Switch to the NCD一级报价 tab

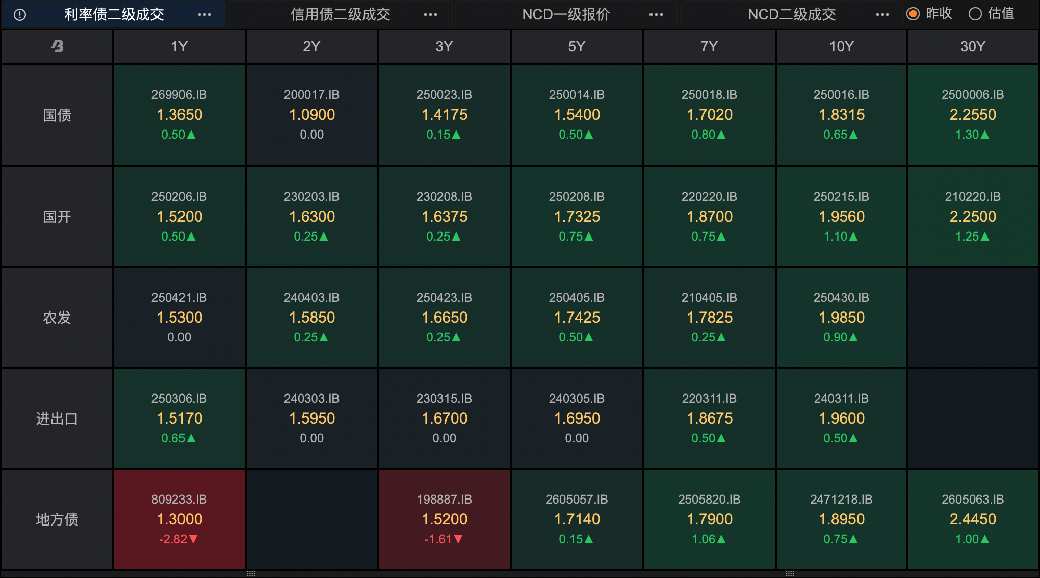[x=566, y=15]
